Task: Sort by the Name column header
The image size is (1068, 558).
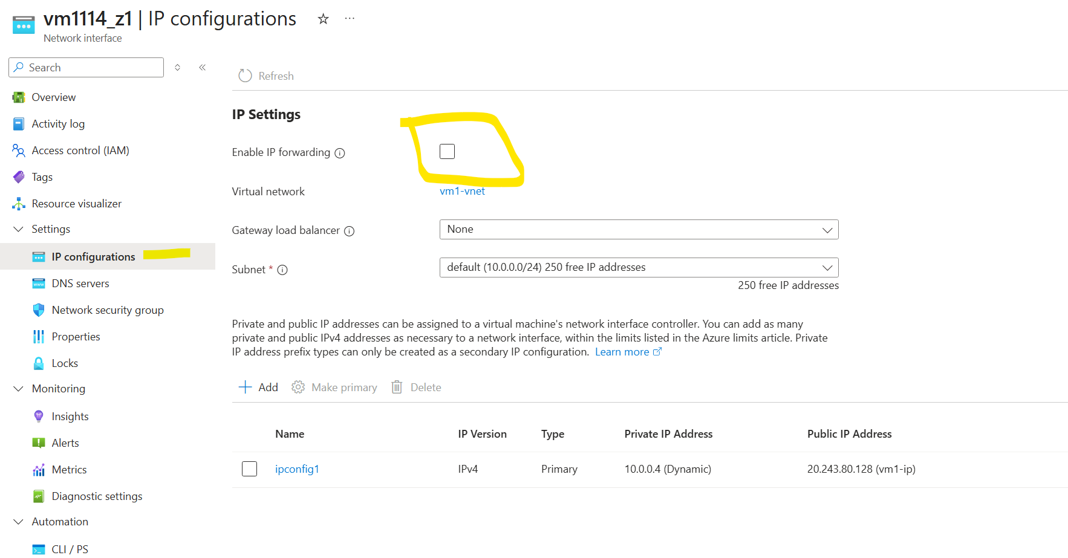Action: (290, 434)
